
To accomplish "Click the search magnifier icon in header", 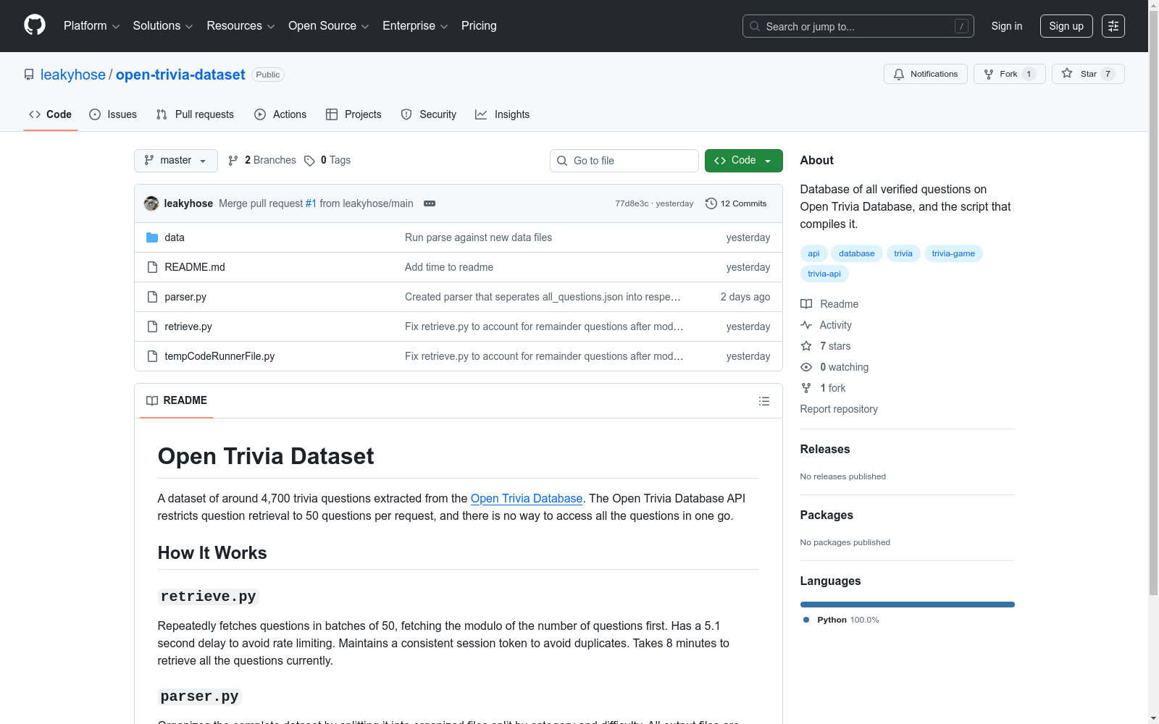I will point(755,26).
